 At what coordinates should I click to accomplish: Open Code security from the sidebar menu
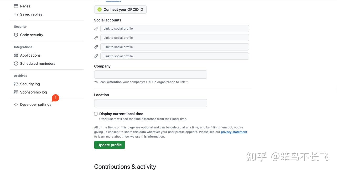[x=31, y=35]
